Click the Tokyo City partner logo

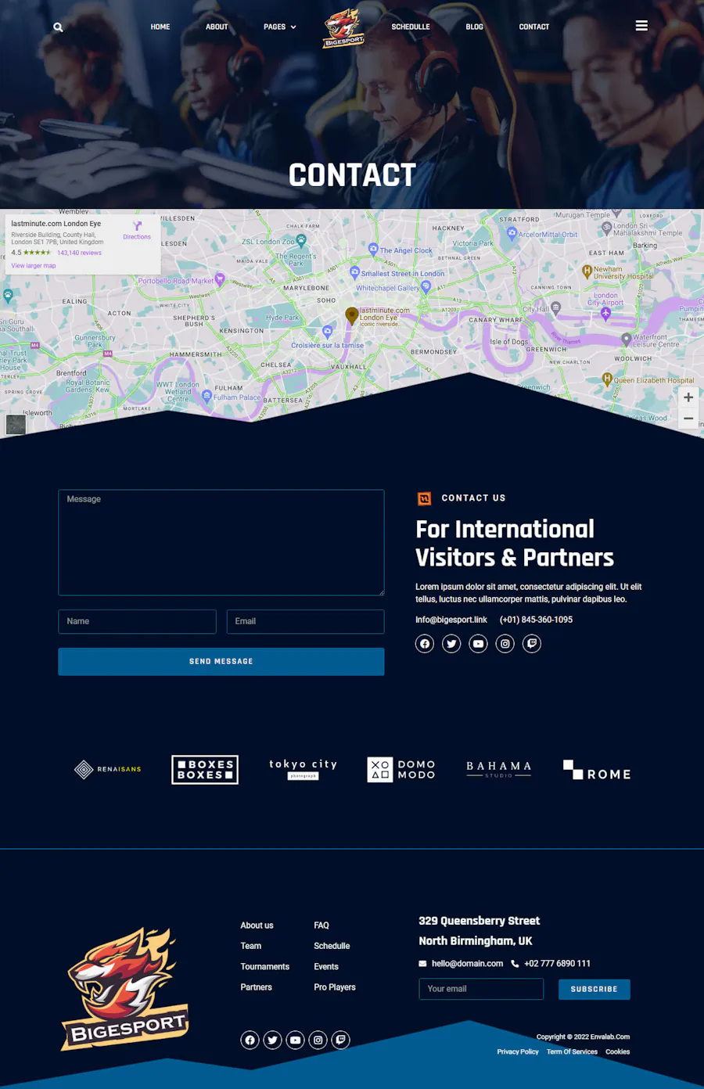(304, 769)
